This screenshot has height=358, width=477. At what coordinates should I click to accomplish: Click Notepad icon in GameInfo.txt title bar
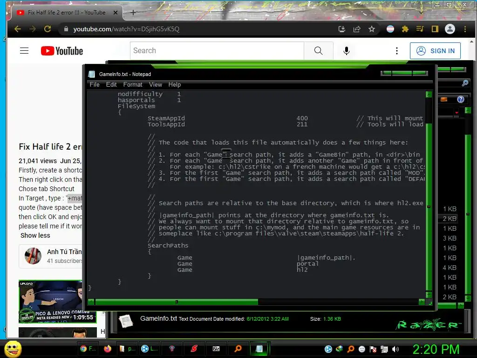[92, 74]
